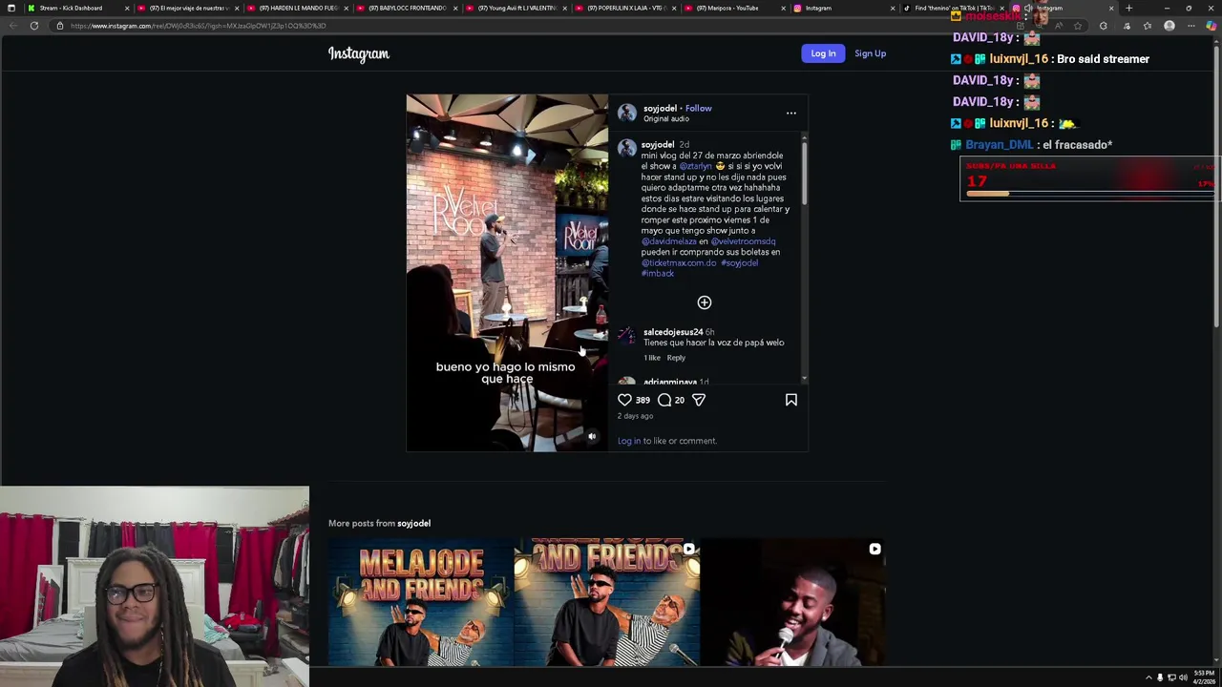The image size is (1222, 687).
Task: Click the Instagram logo
Action: 359,53
